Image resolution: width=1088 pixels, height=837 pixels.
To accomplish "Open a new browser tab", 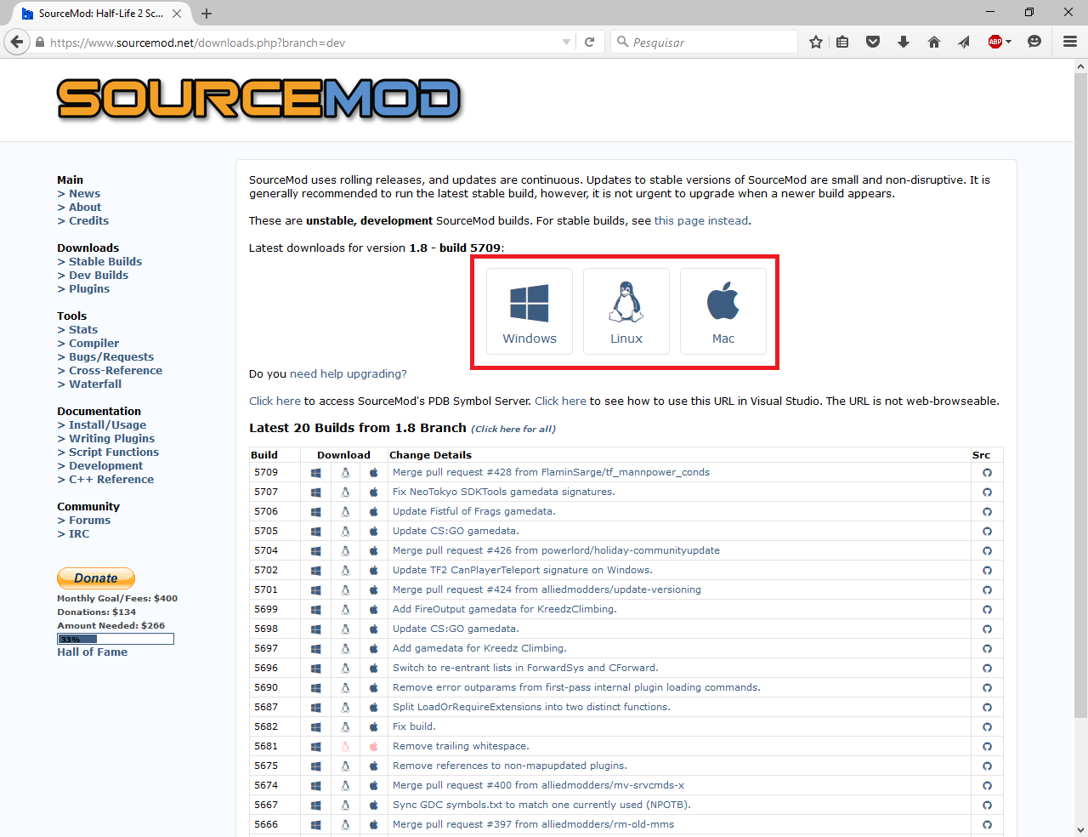I will pos(207,14).
